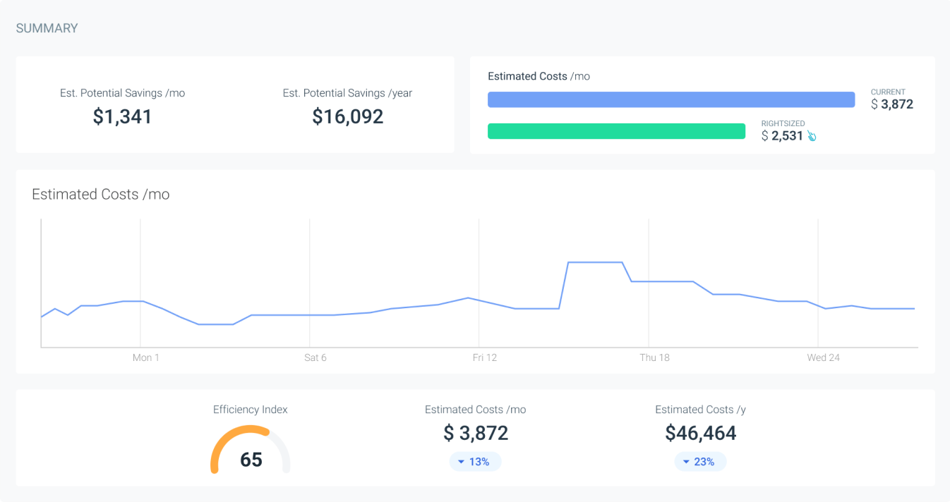Viewport: 950px width, 502px height.
Task: Select the $1,341 potential monthly savings value
Action: [x=123, y=116]
